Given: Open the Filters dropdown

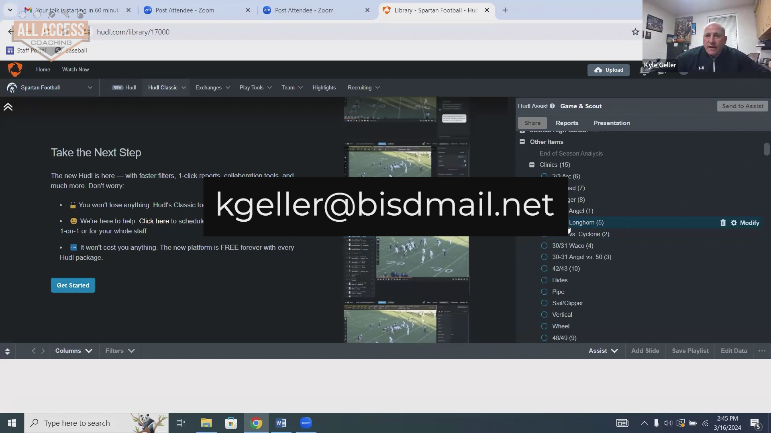Looking at the screenshot, I should (x=120, y=351).
